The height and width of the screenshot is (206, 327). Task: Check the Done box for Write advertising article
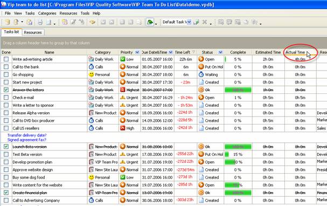tap(6, 59)
